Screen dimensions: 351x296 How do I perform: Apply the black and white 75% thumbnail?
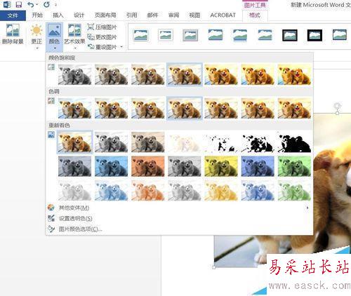pyautogui.click(x=294, y=142)
